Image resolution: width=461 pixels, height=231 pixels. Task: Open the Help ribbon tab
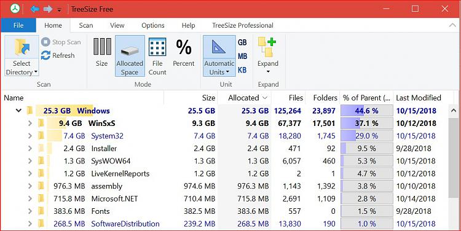(x=188, y=25)
